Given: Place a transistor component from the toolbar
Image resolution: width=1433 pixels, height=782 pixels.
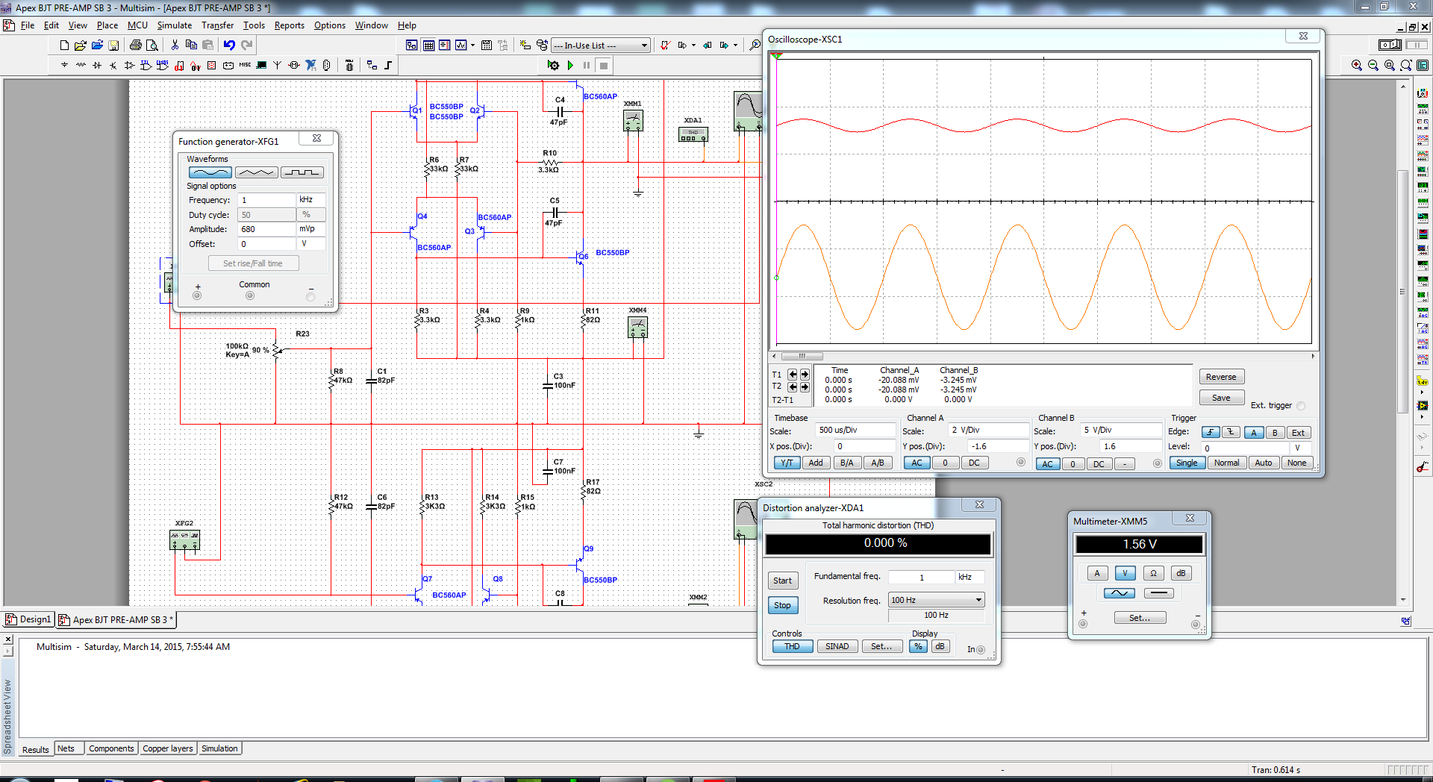Looking at the screenshot, I should coord(113,66).
